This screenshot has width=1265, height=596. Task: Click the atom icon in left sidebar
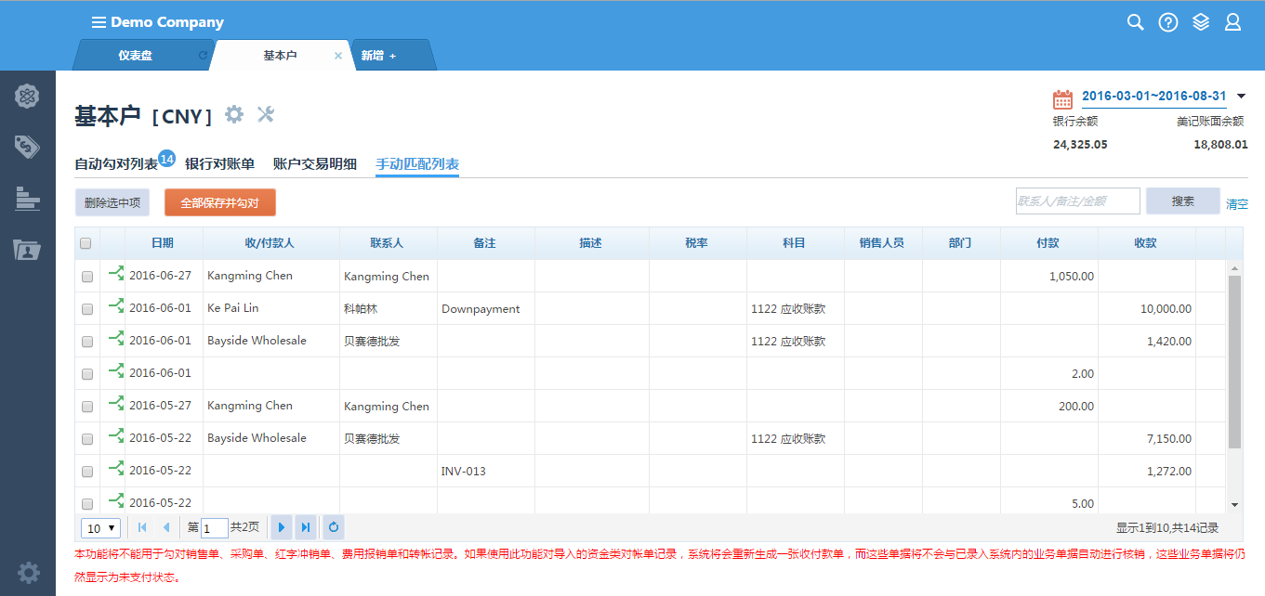(28, 96)
